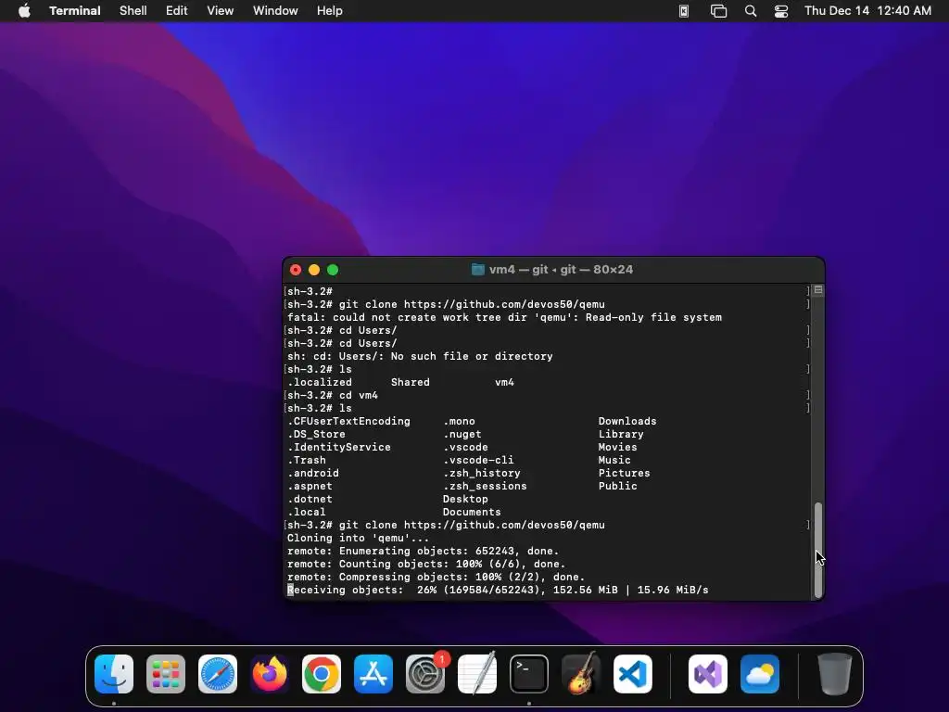Click the '.CFUserTextEncoding' entry
Viewport: 949px width, 712px height.
[x=348, y=421]
